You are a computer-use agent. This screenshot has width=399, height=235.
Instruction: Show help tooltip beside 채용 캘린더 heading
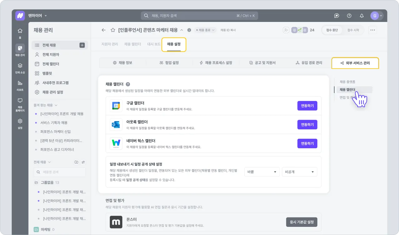[128, 84]
